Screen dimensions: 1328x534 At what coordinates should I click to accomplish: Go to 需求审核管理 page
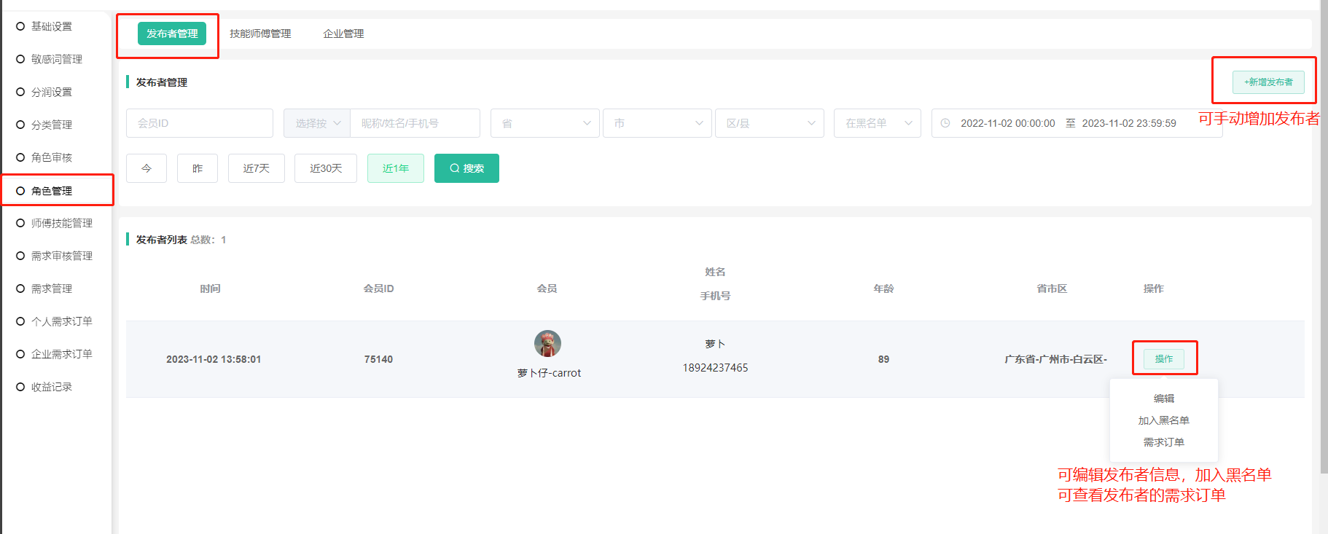pos(61,256)
